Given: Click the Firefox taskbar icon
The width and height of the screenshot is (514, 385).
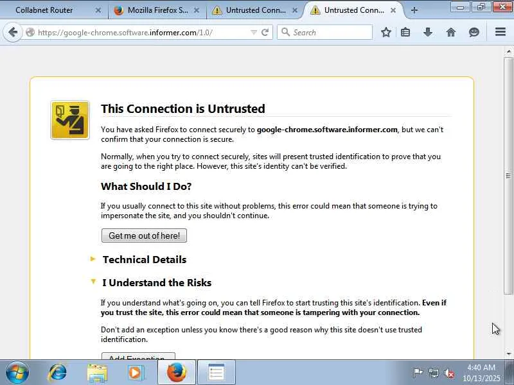Looking at the screenshot, I should pyautogui.click(x=176, y=373).
